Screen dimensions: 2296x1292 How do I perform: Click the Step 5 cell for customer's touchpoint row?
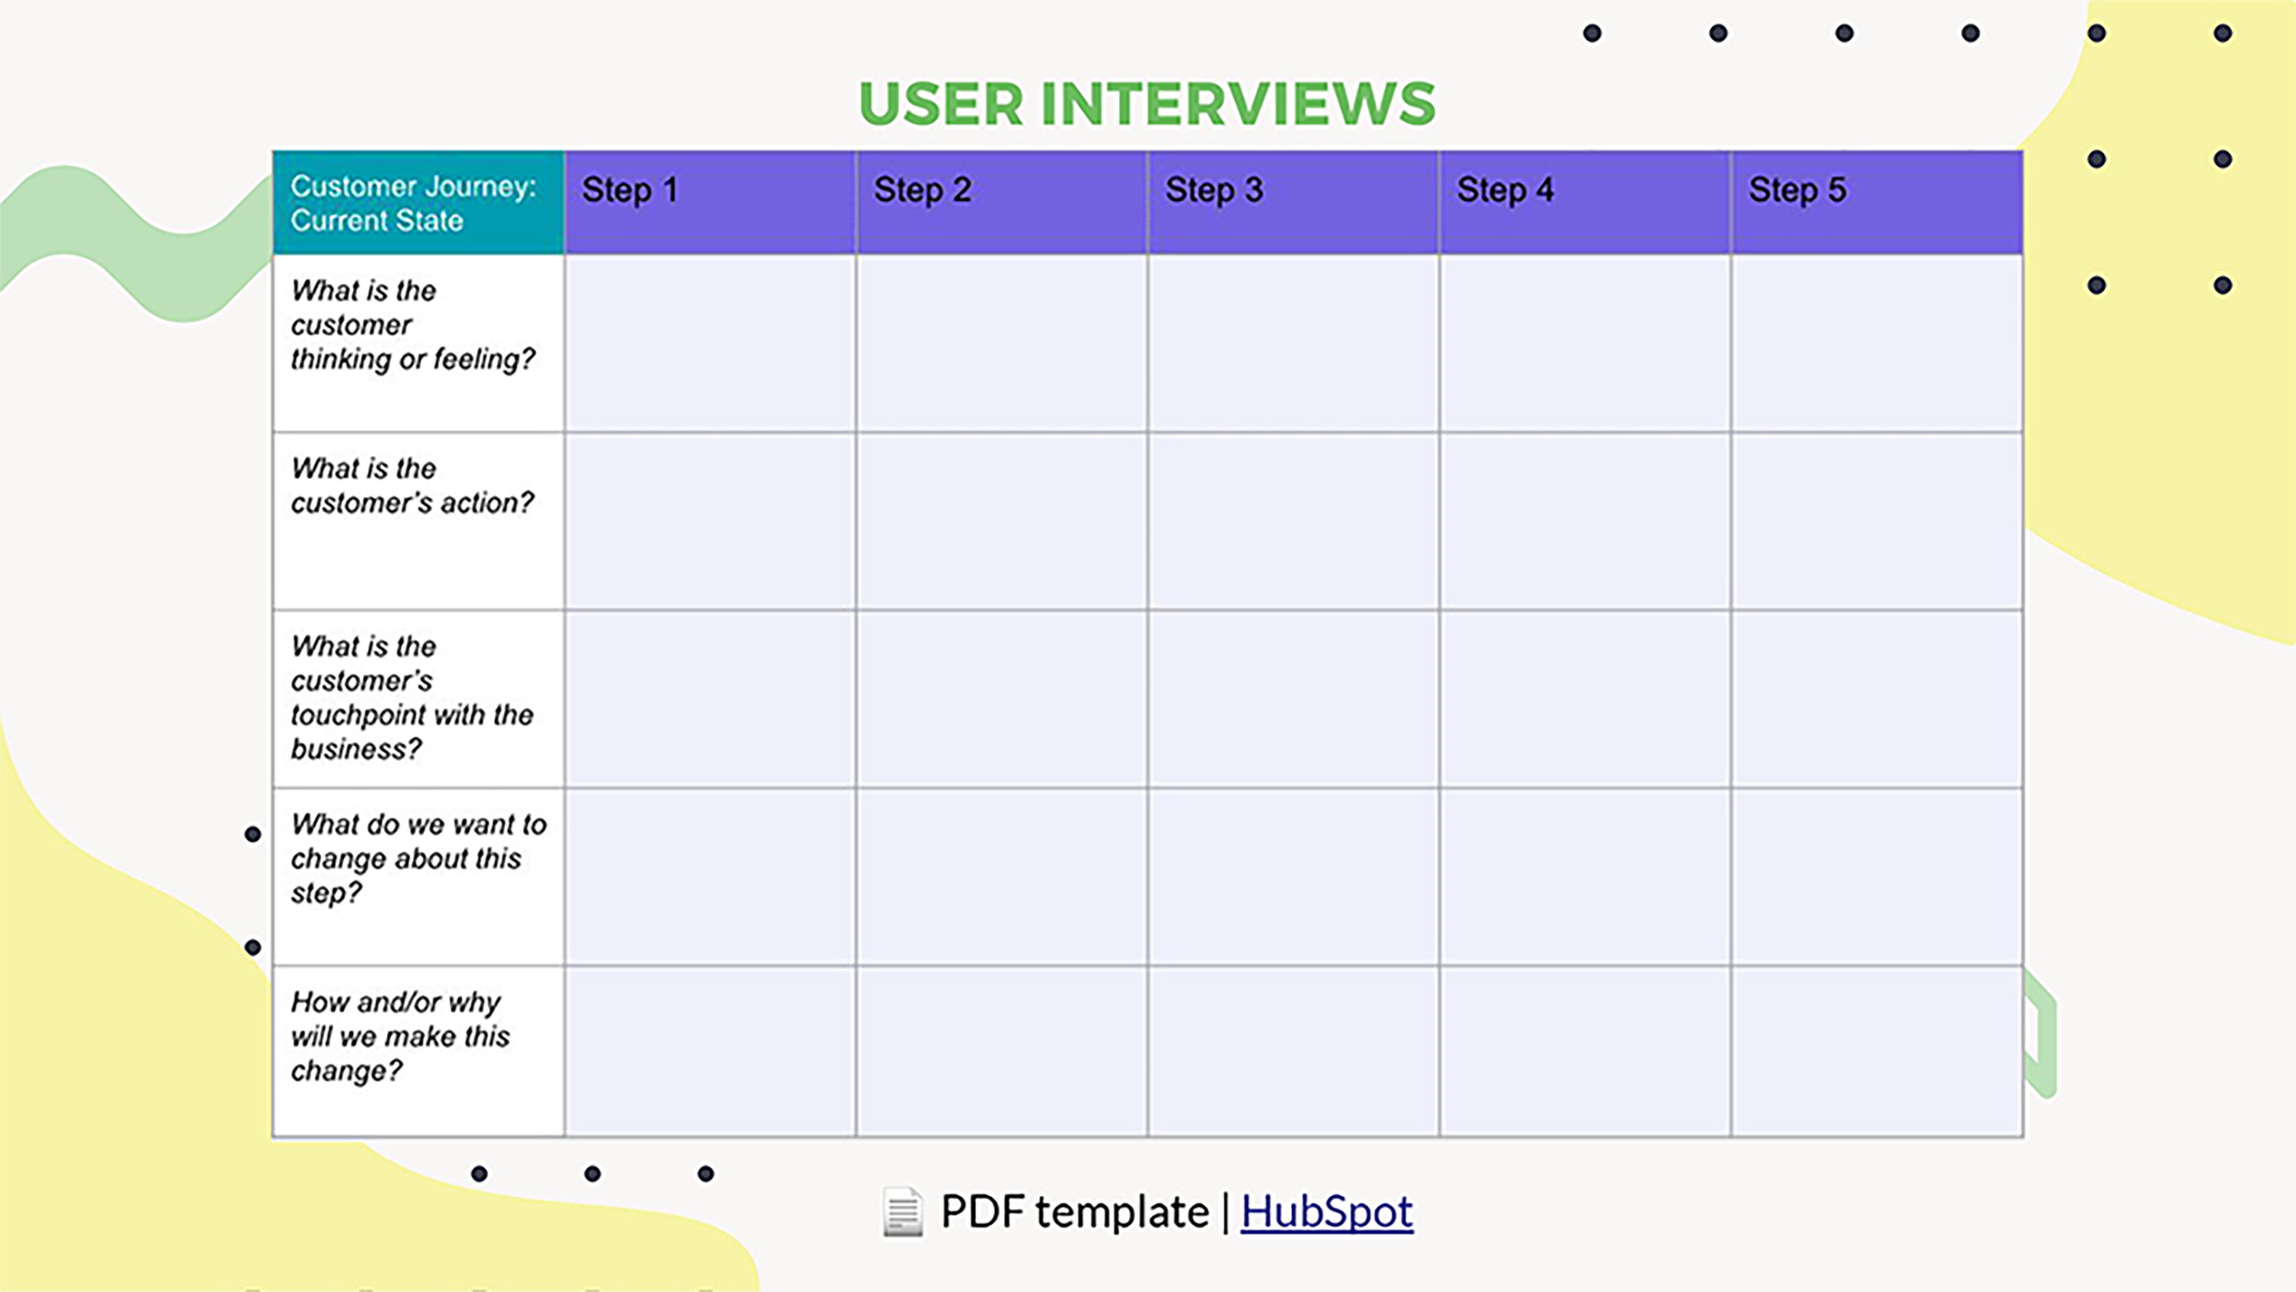(x=1876, y=698)
